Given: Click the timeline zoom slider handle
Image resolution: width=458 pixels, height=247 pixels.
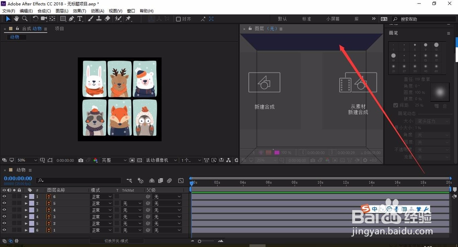Looking at the screenshot, I should (200, 241).
